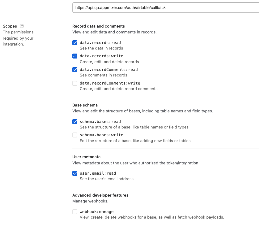This screenshot has height=226, width=259.
Task: Enable the webhook:manage checkbox
Action: 75,212
